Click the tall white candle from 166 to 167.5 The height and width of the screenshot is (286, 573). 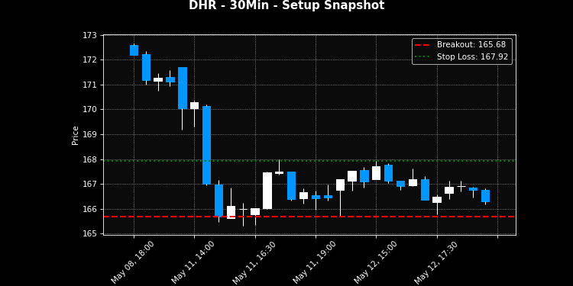click(267, 191)
